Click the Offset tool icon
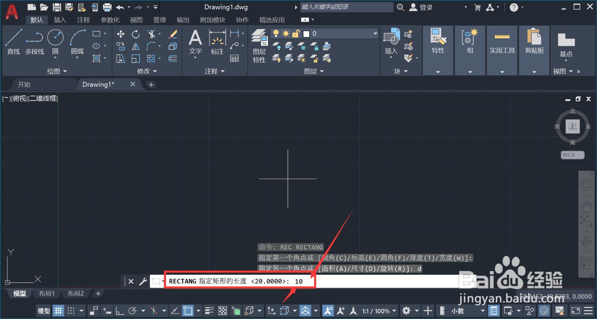Screen dimensions: 597x319 (x=173, y=58)
